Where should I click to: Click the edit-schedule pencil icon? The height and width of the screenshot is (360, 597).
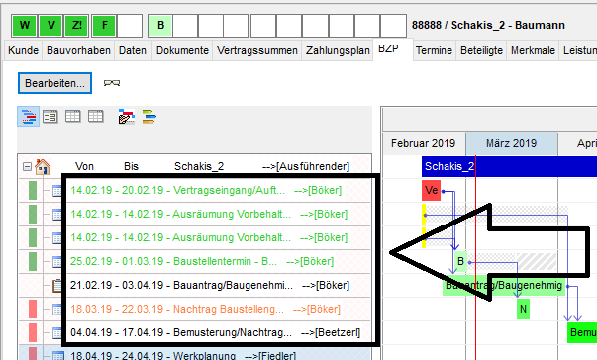127,117
